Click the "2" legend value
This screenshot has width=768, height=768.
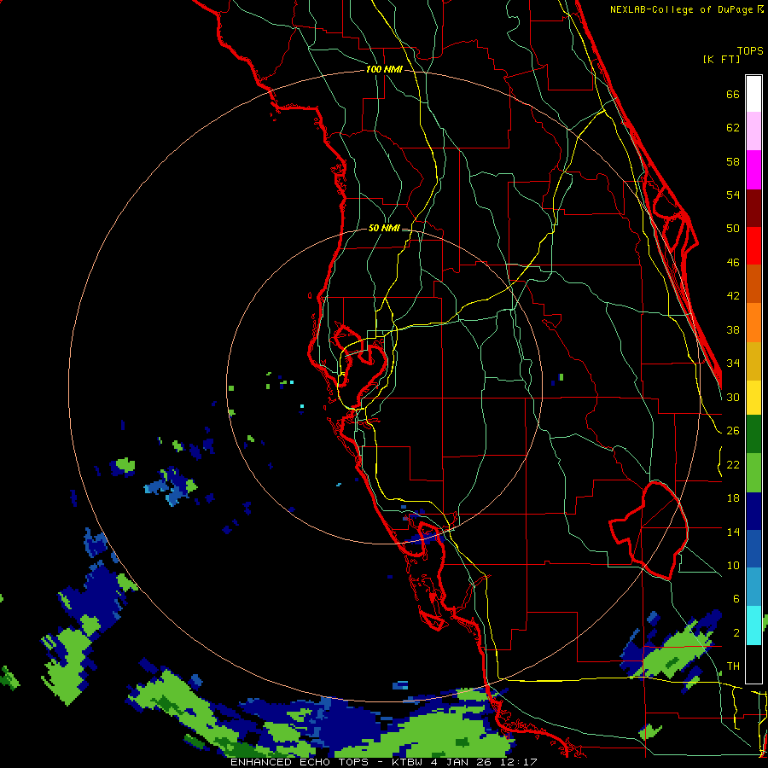[736, 632]
